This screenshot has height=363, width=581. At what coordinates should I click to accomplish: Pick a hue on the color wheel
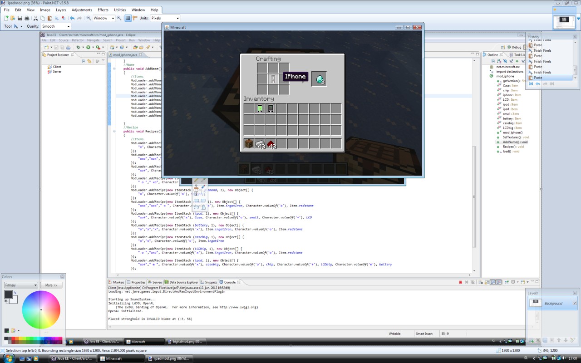[41, 309]
